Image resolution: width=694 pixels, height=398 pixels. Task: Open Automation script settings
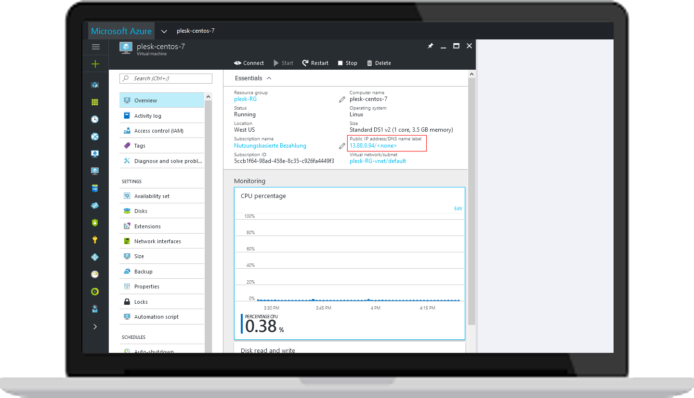pyautogui.click(x=162, y=317)
